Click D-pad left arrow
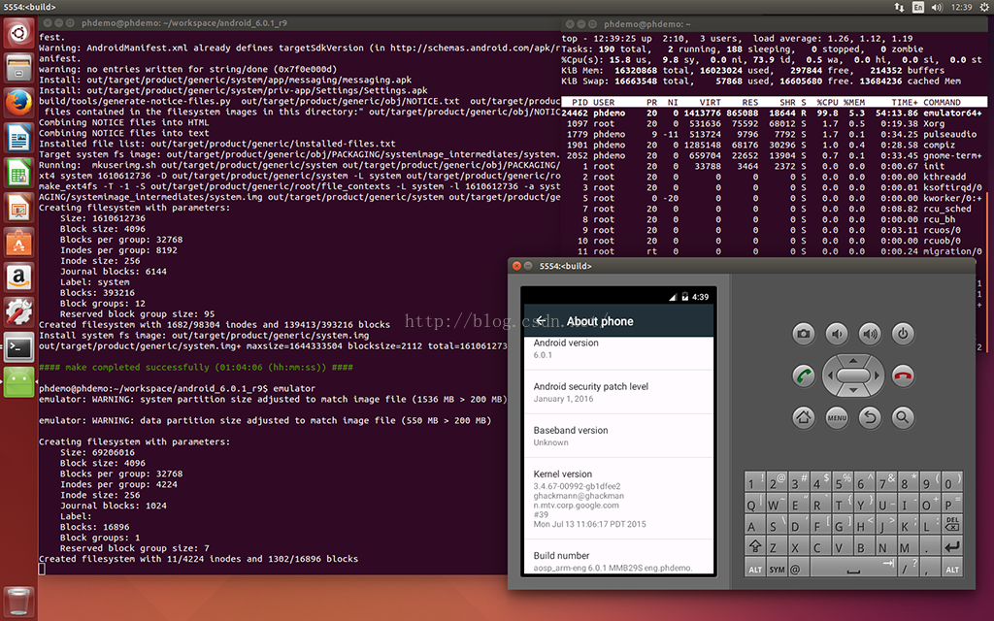This screenshot has height=621, width=994. (829, 376)
